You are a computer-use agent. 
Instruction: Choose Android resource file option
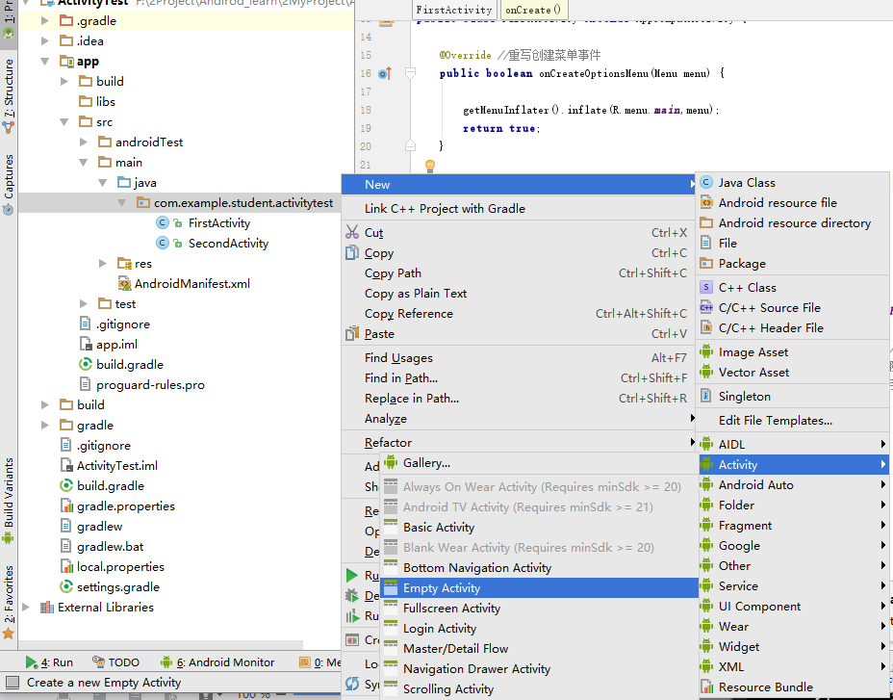point(777,203)
